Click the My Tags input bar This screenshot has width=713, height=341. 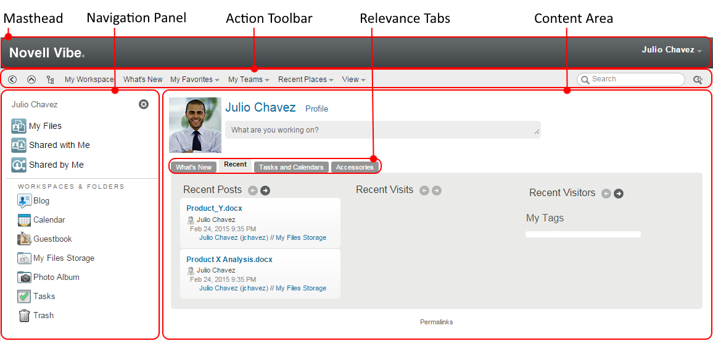(x=583, y=234)
